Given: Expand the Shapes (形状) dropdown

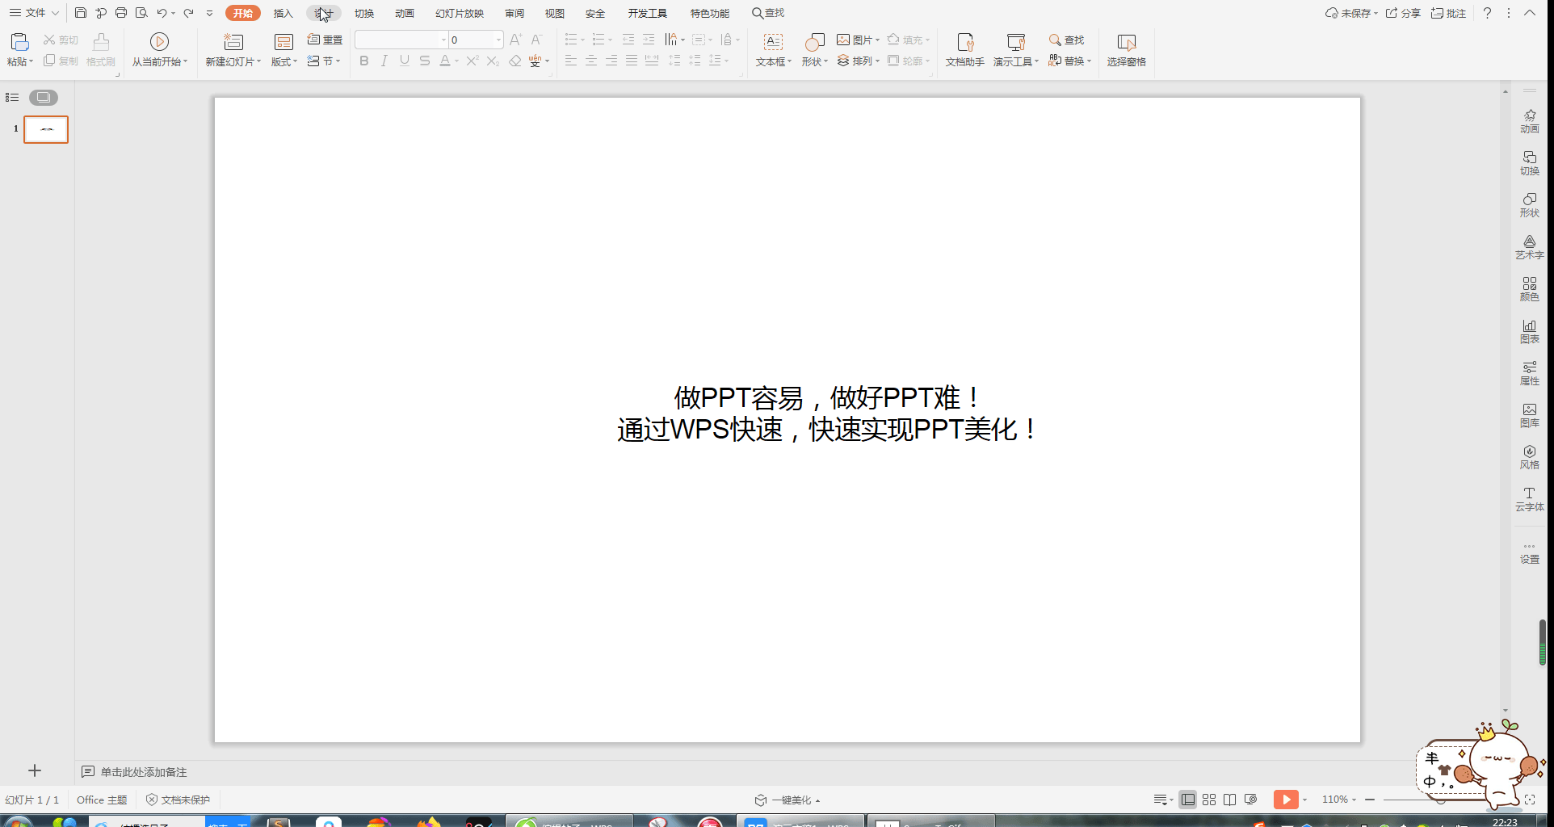Looking at the screenshot, I should [x=815, y=62].
